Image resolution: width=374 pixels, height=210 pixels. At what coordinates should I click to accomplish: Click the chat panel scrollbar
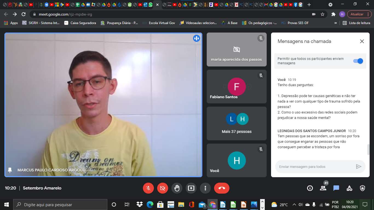[x=368, y=149]
